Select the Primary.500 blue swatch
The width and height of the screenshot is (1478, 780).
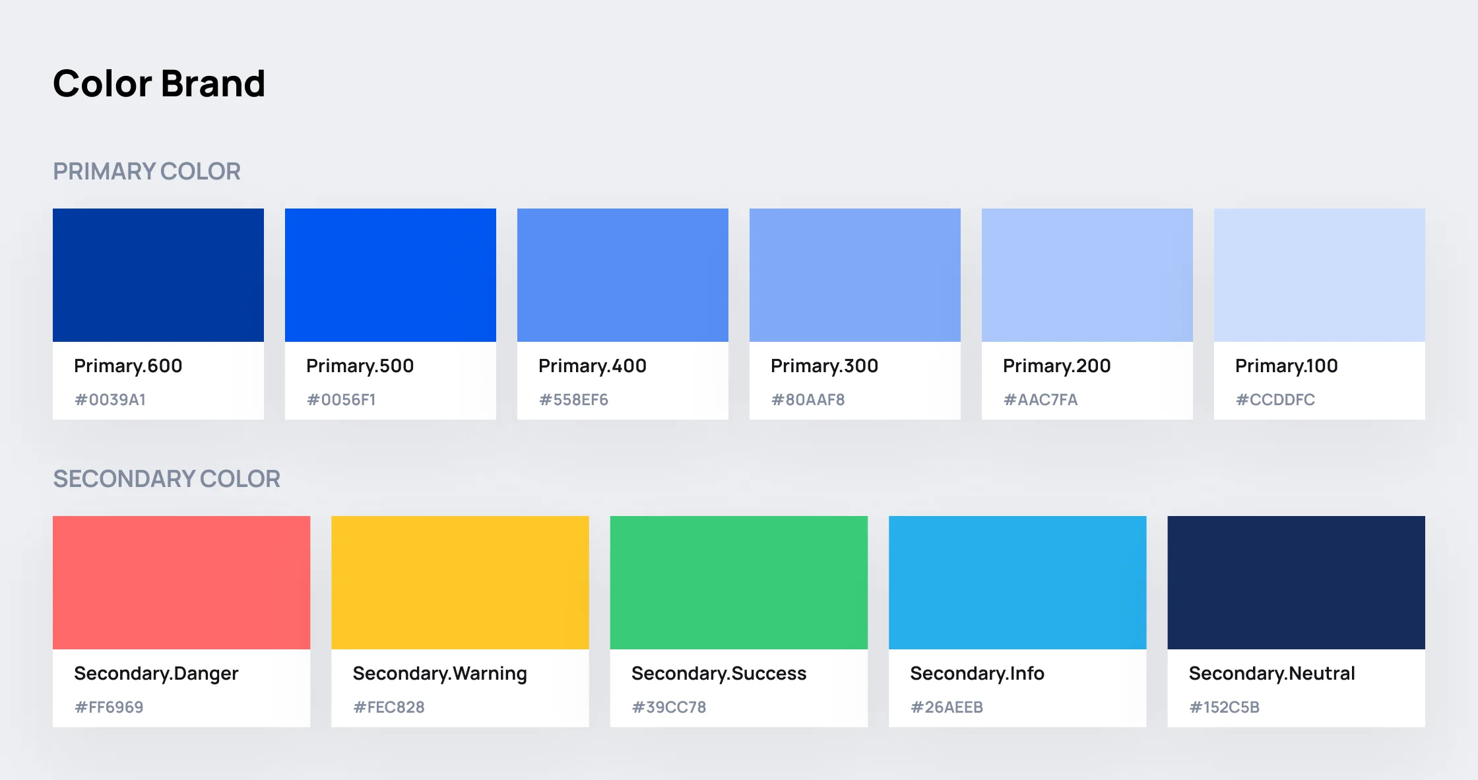(x=391, y=275)
